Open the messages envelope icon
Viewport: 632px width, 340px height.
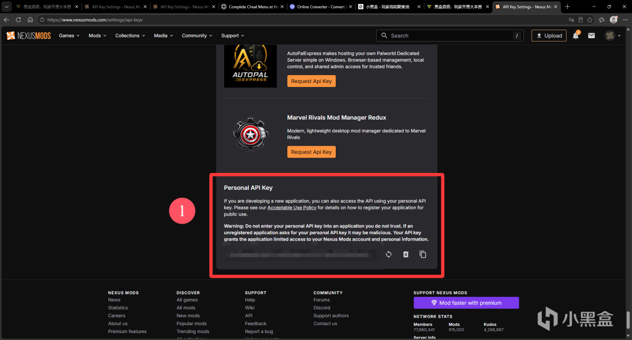pyautogui.click(x=592, y=36)
